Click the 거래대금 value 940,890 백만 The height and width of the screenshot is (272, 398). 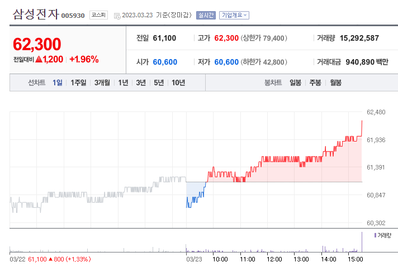[367, 62]
